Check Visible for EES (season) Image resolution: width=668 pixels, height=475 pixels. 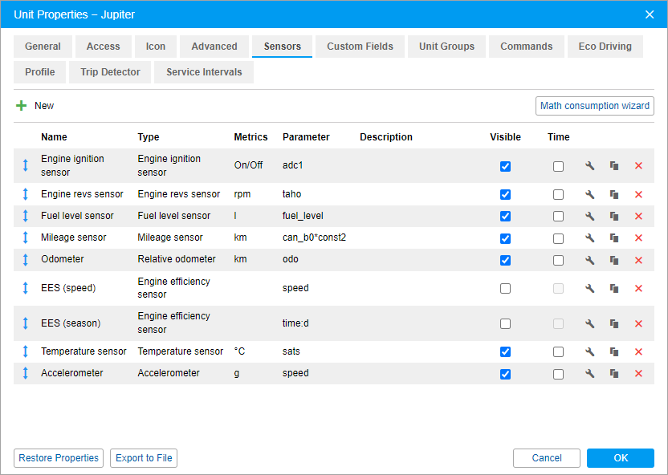[505, 324]
